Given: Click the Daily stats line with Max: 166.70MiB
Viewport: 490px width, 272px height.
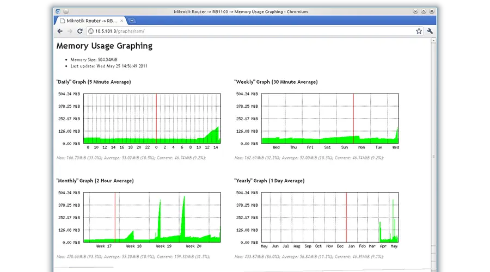Looking at the screenshot, I should (x=131, y=158).
